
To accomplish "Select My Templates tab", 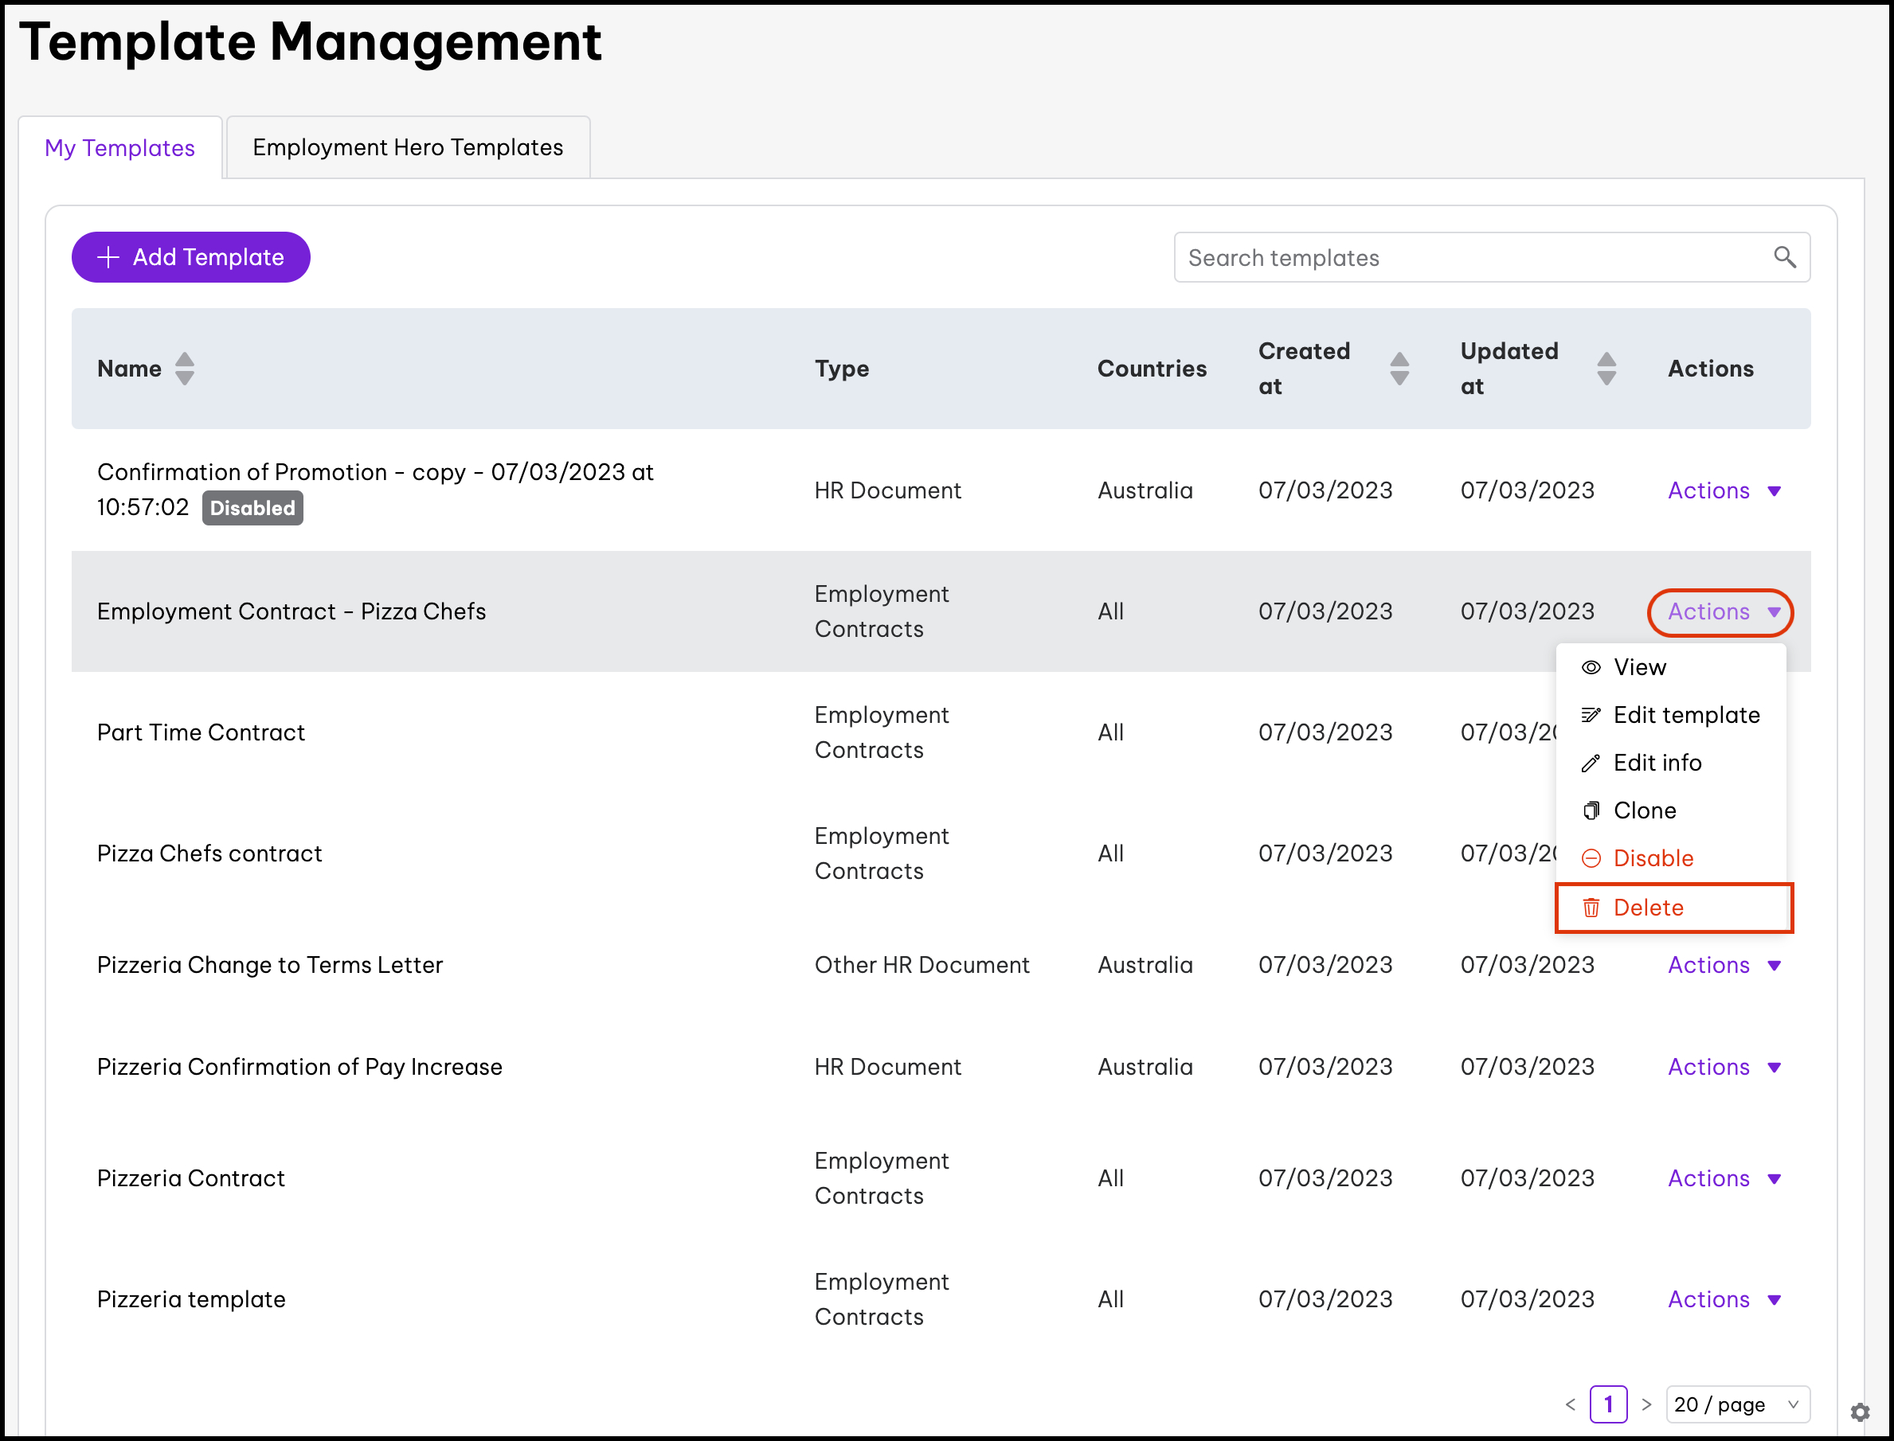I will 120,147.
